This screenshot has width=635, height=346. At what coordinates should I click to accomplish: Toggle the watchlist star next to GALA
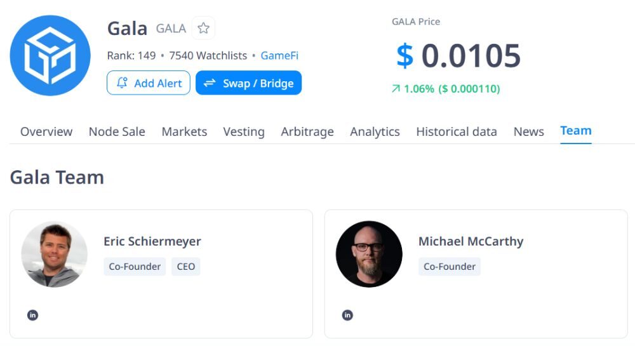point(203,28)
